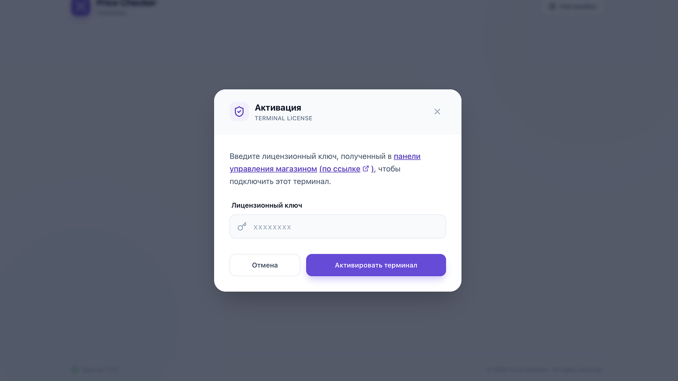678x381 pixels.
Task: Cancel activation with the Отмена button
Action: 265,265
